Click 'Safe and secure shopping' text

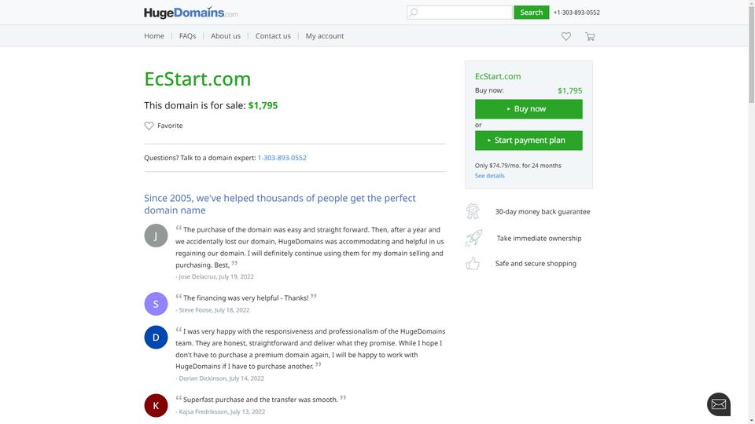click(536, 264)
